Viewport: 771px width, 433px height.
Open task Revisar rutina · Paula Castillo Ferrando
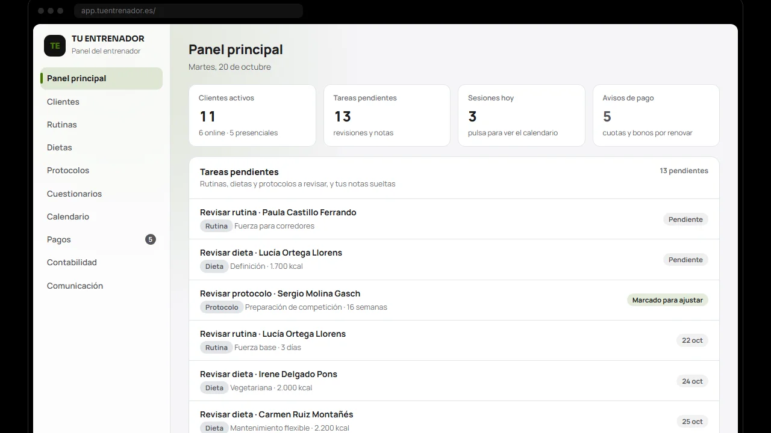(x=454, y=219)
